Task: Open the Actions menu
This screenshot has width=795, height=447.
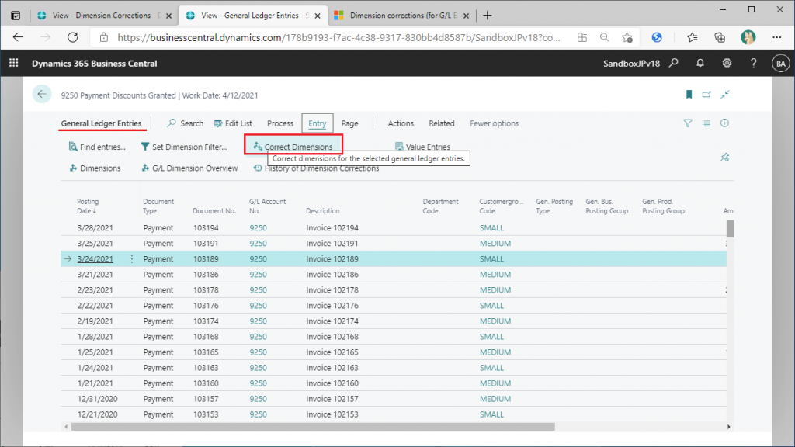Action: 401,123
